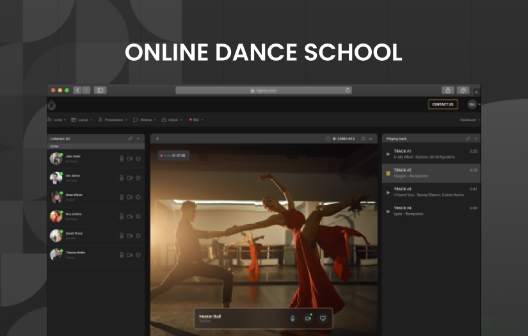528x336 pixels.
Task: Toggle teacher Hester Ball's camera
Action: pyautogui.click(x=307, y=318)
